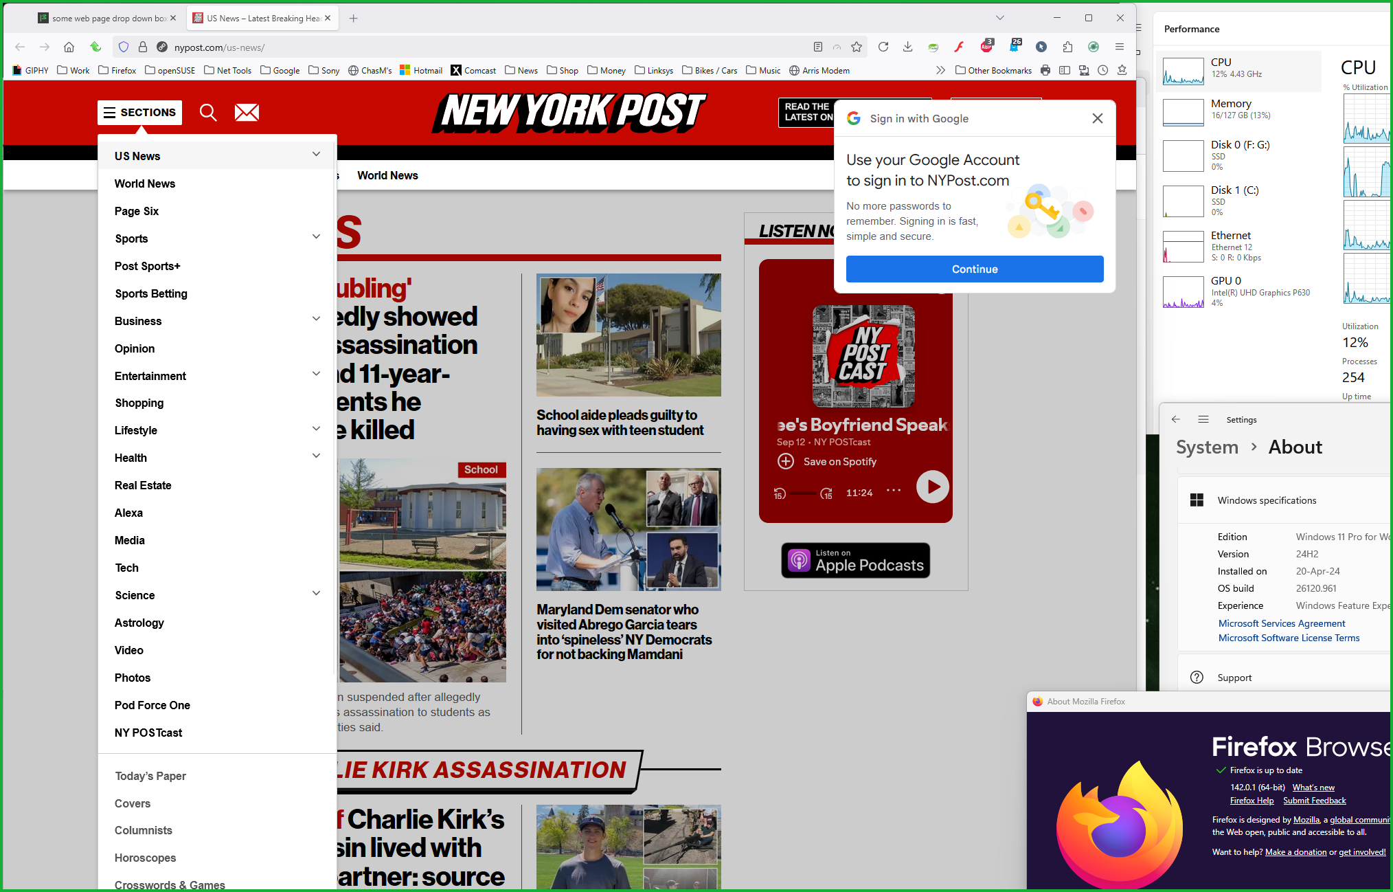Screen dimensions: 1393x892
Task: Click the podcast playback progress bar
Action: pos(802,493)
